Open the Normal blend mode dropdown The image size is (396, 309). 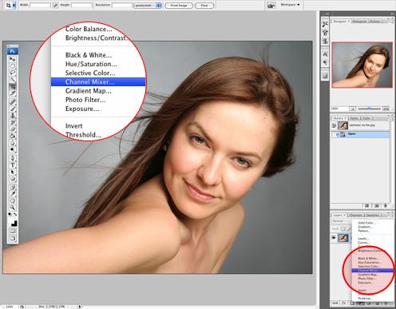click(x=342, y=221)
